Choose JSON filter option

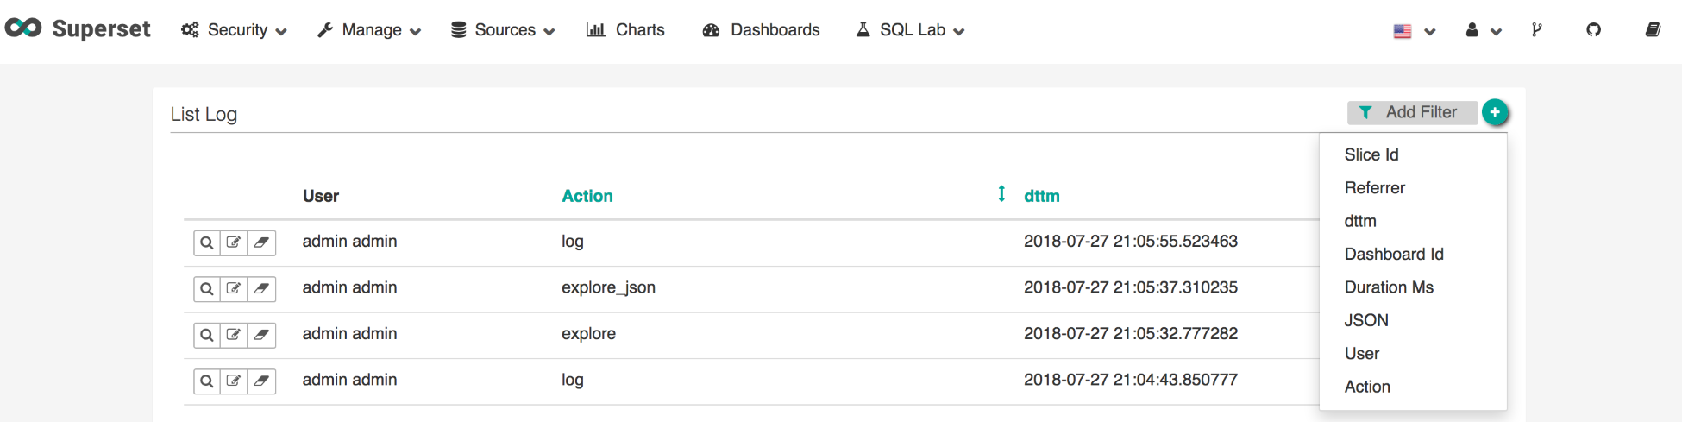point(1366,320)
